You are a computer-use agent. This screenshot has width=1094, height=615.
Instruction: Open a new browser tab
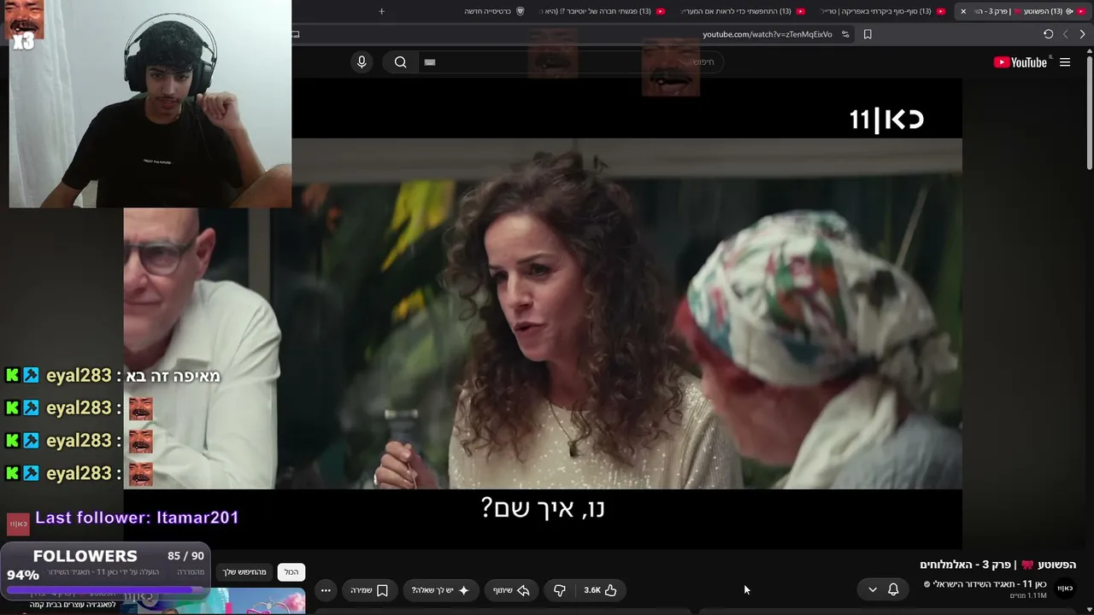tap(381, 11)
